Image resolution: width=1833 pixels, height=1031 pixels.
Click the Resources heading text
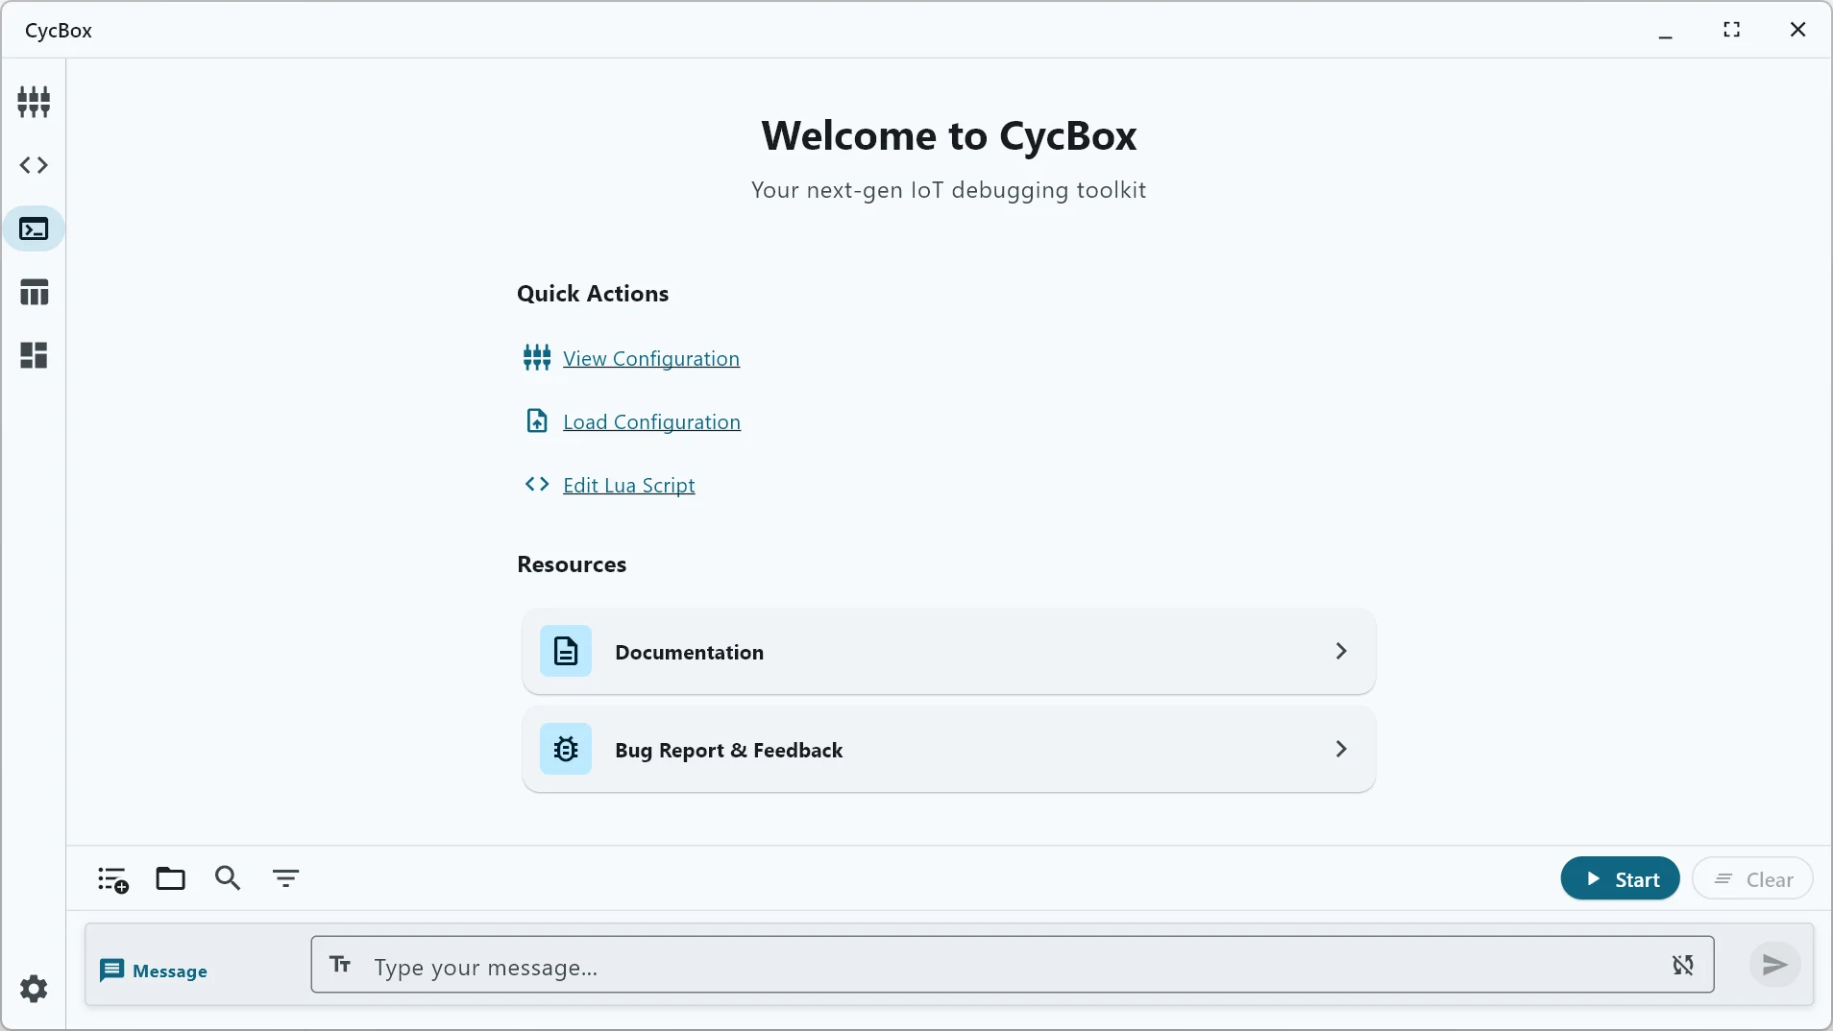[572, 564]
